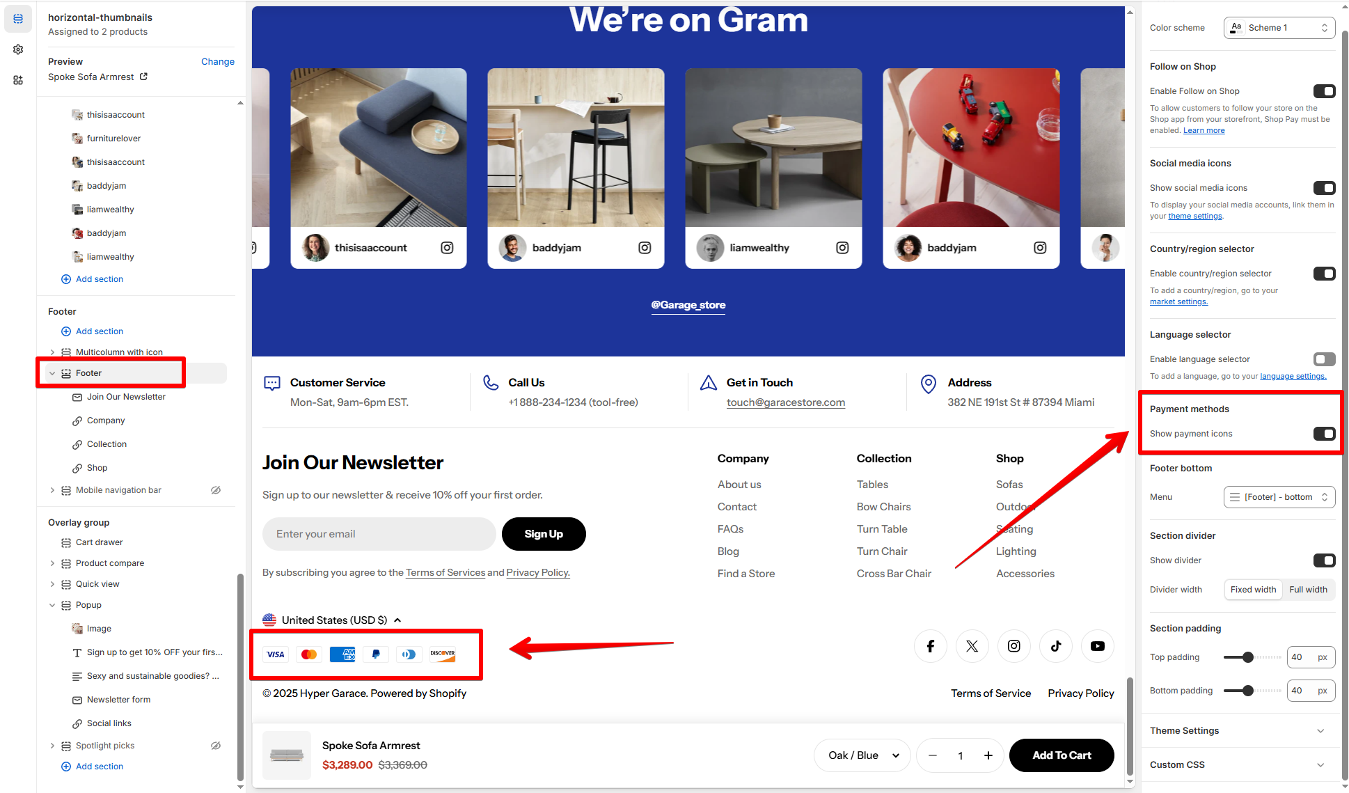The width and height of the screenshot is (1349, 793).
Task: Collapse the Footer section tree
Action: [x=52, y=373]
